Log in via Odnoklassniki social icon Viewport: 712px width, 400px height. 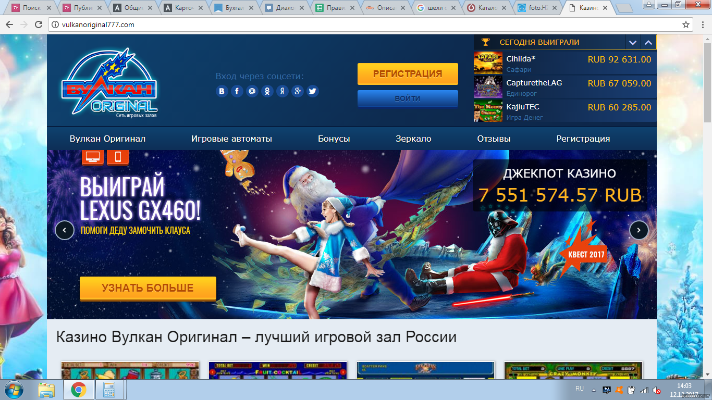click(x=267, y=91)
